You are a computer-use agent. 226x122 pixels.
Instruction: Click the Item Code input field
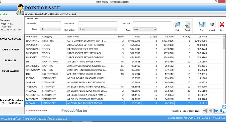(x=50, y=23)
